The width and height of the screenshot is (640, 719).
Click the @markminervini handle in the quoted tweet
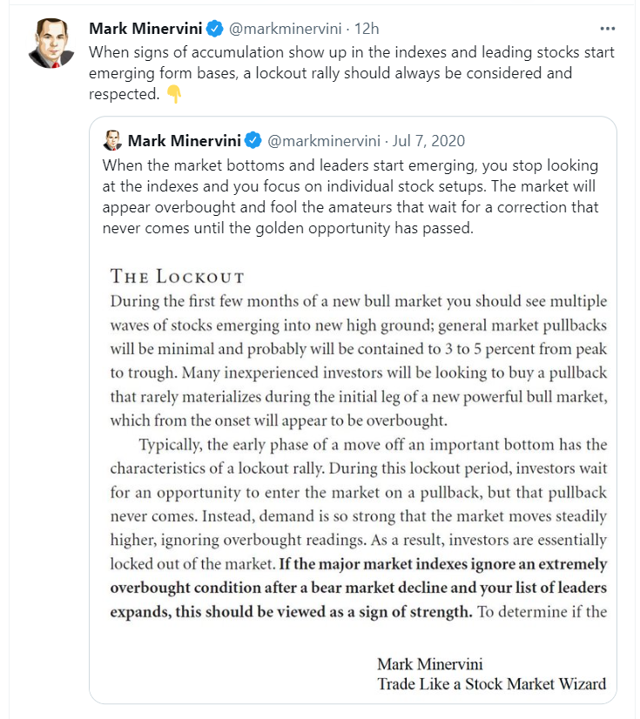pos(323,140)
